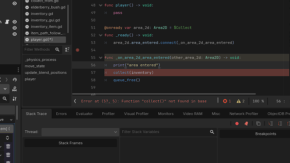The image size is (290, 163).
Task: Click the red error count icon
Action: 225,101
